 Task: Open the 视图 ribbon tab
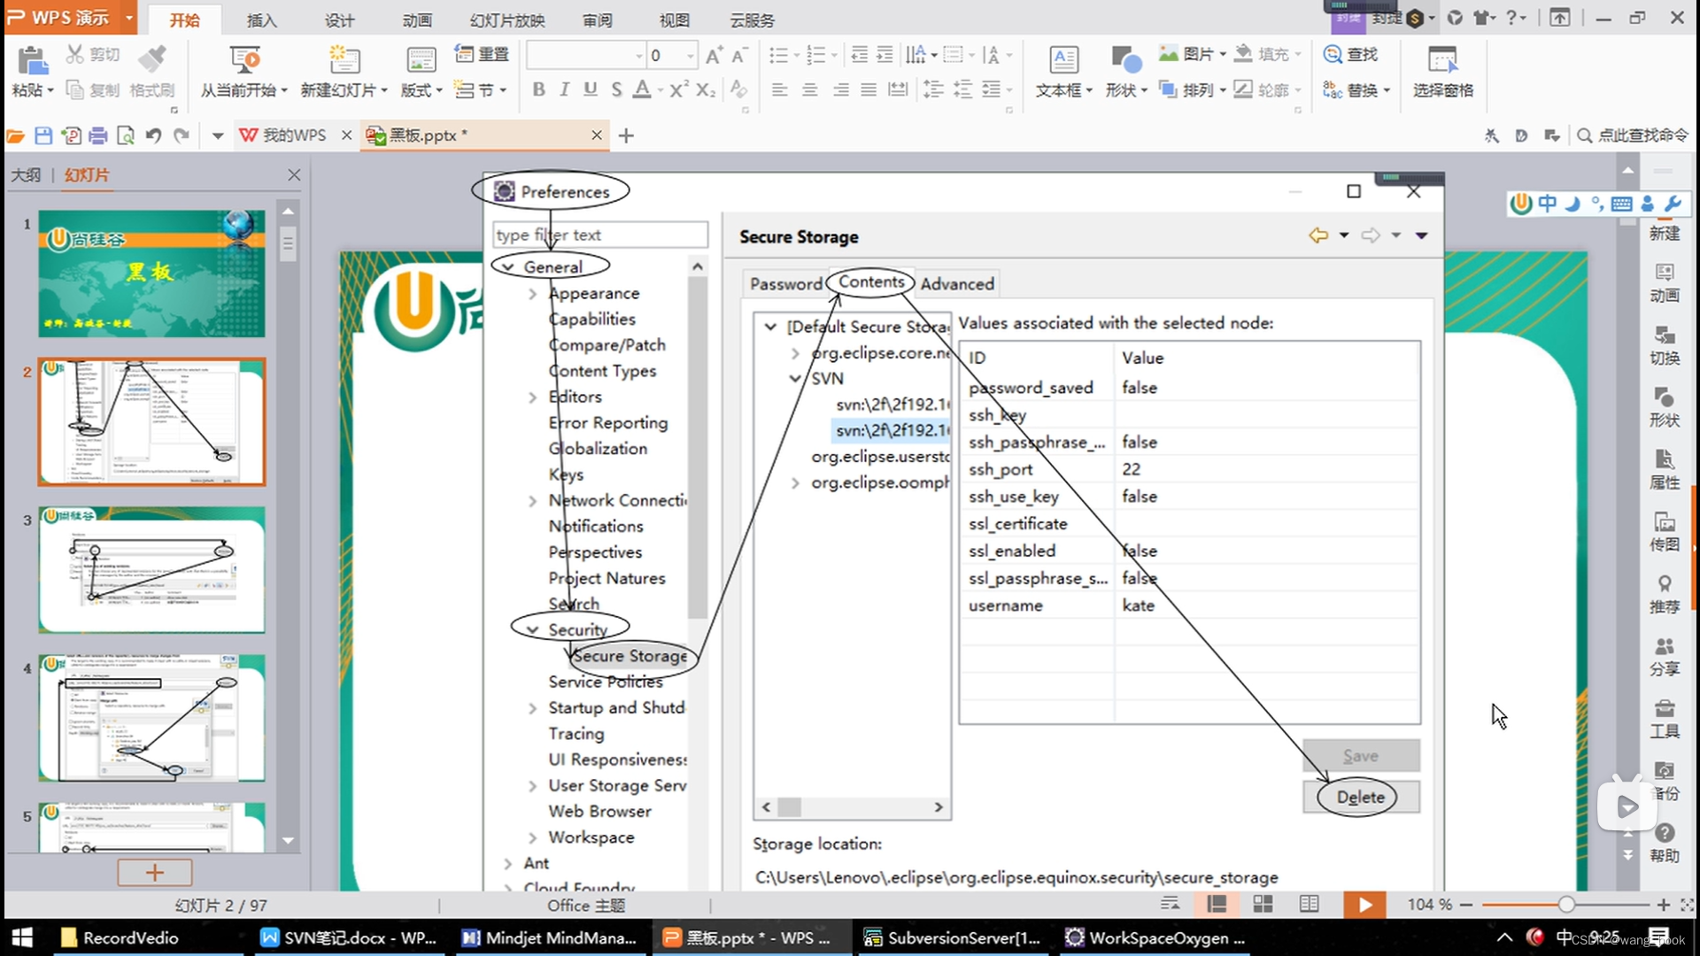pos(674,20)
